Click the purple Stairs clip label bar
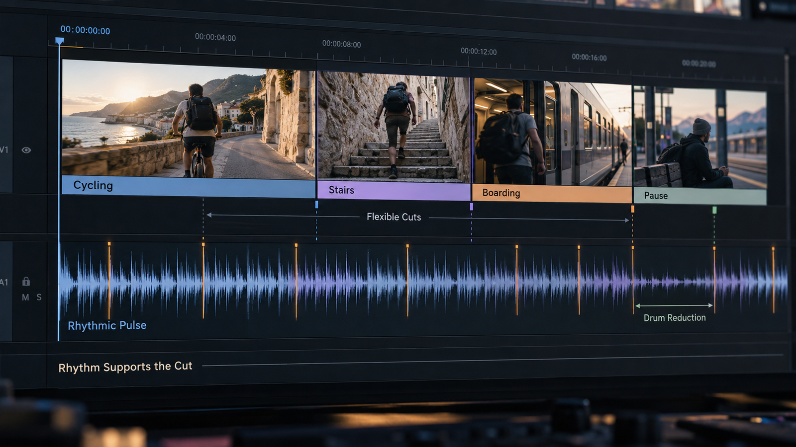The height and width of the screenshot is (447, 796). [394, 191]
